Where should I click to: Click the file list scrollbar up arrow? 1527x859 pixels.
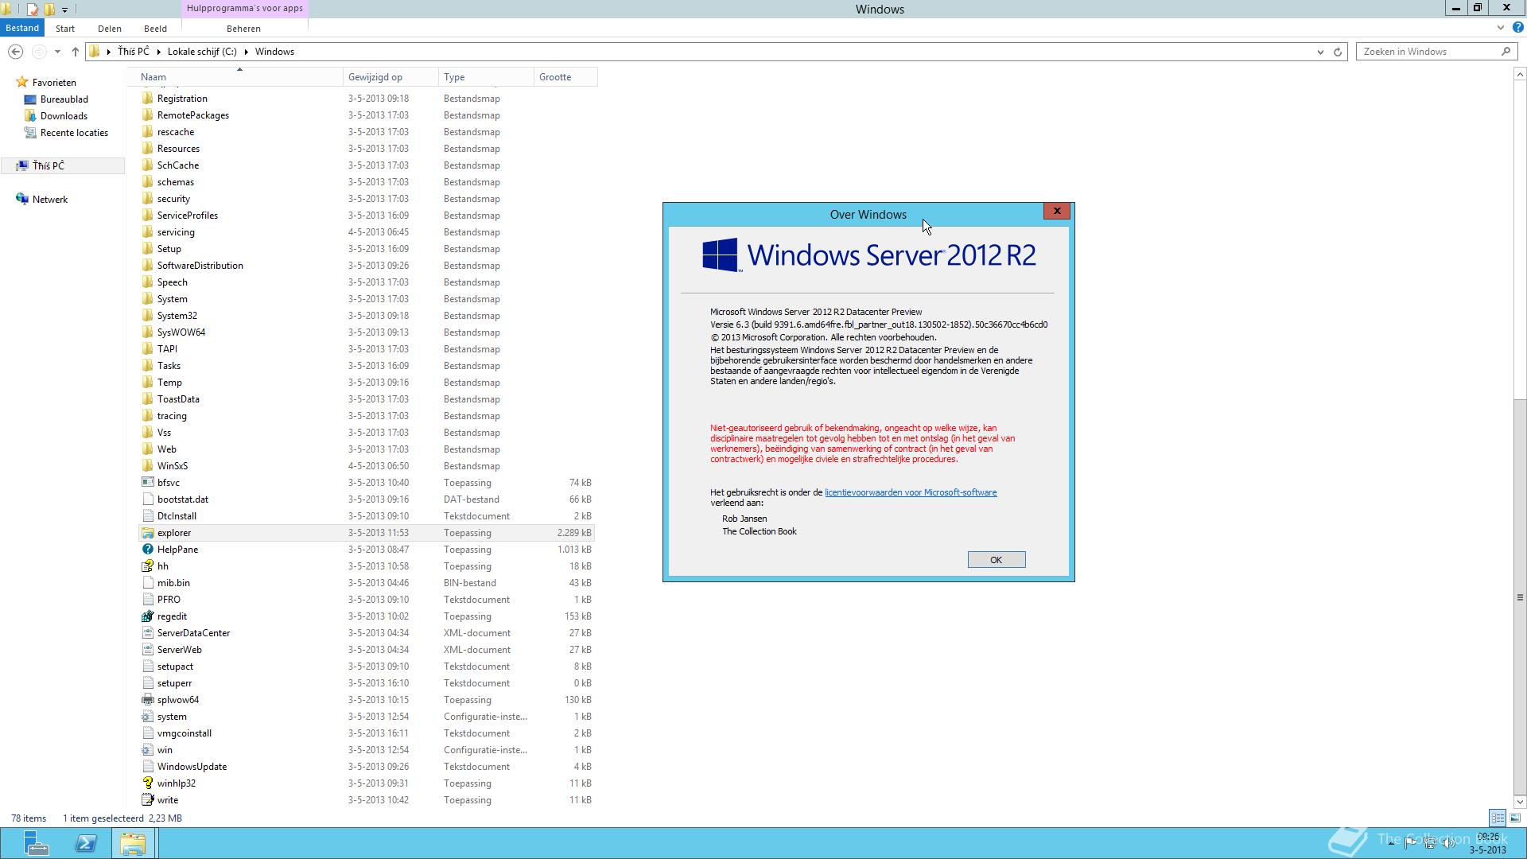point(1520,75)
